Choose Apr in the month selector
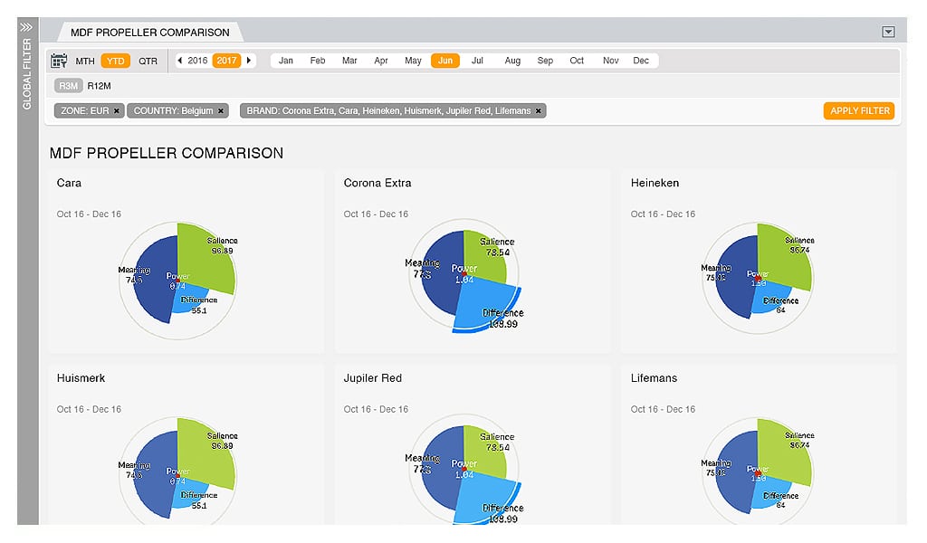927x543 pixels. tap(381, 61)
